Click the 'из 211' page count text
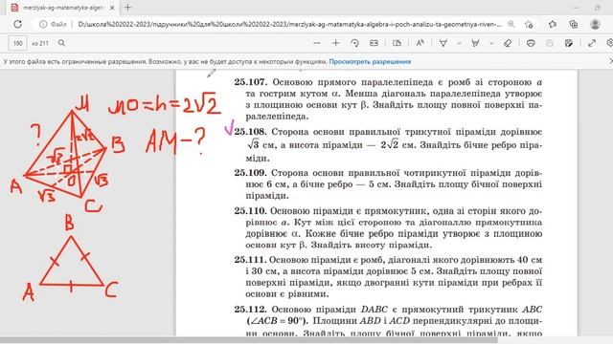This screenshot has height=344, width=613. pyautogui.click(x=40, y=43)
